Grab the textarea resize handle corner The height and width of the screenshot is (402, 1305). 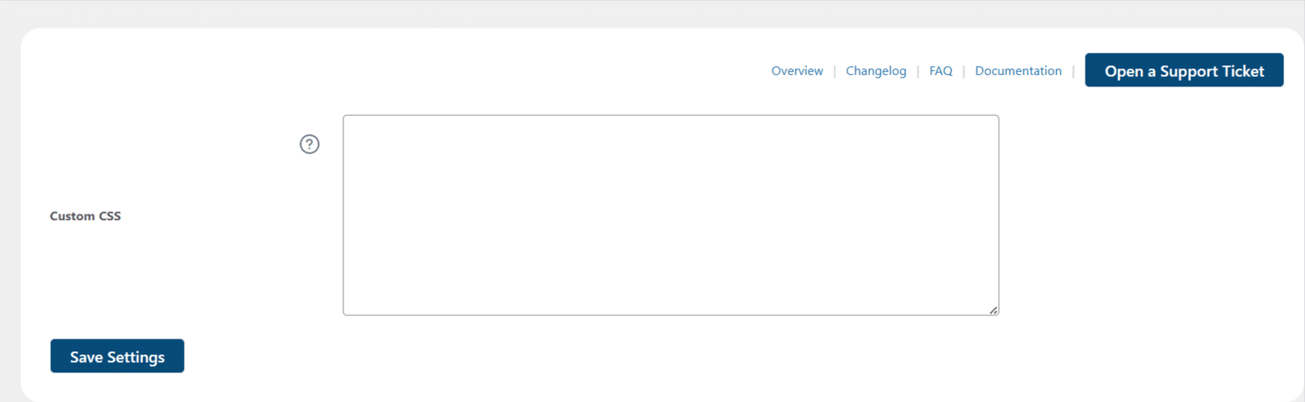(993, 310)
